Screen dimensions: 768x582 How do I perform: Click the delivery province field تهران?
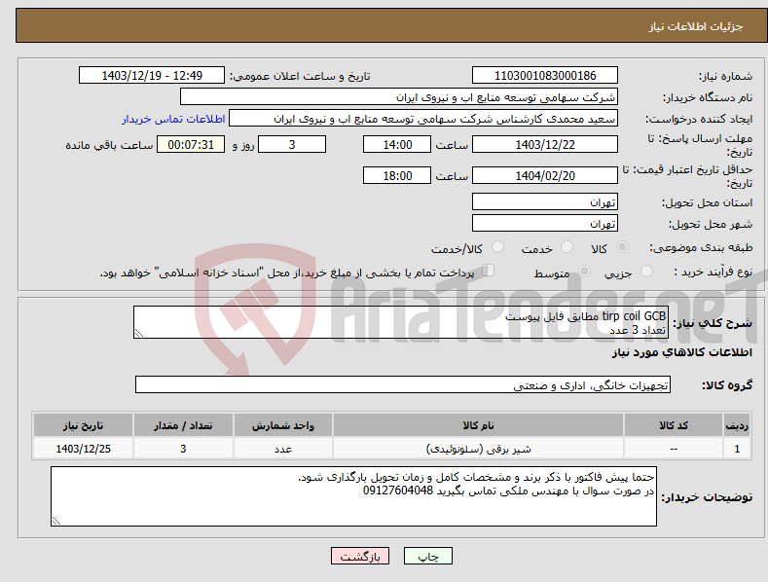(x=545, y=201)
